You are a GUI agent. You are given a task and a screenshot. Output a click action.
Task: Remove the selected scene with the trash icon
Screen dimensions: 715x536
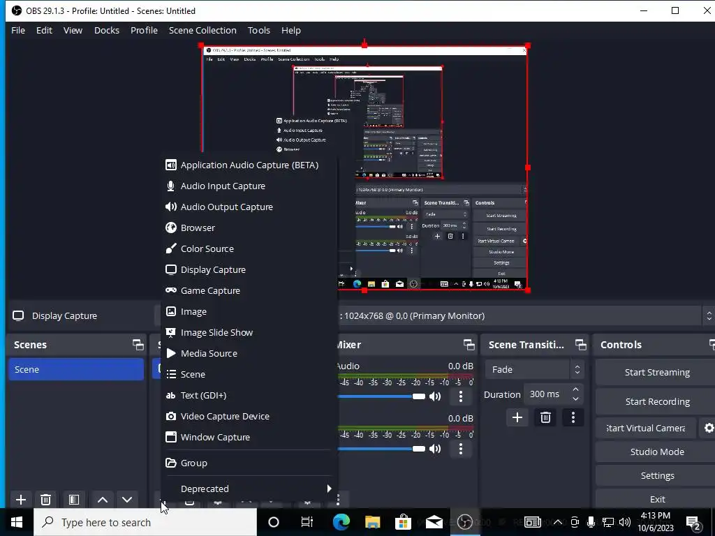45,500
